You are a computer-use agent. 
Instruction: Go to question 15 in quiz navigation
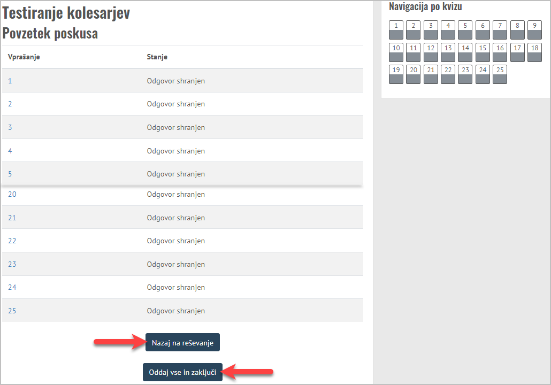coord(483,52)
